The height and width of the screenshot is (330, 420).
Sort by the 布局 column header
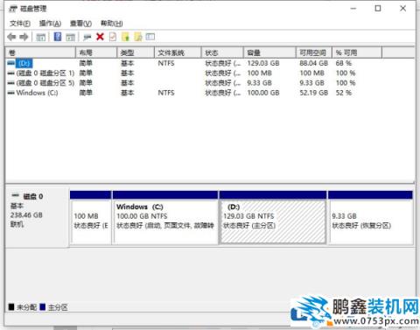click(x=96, y=53)
